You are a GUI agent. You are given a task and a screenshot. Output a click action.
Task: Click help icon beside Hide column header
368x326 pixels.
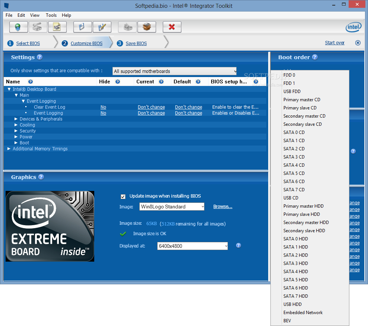click(118, 81)
